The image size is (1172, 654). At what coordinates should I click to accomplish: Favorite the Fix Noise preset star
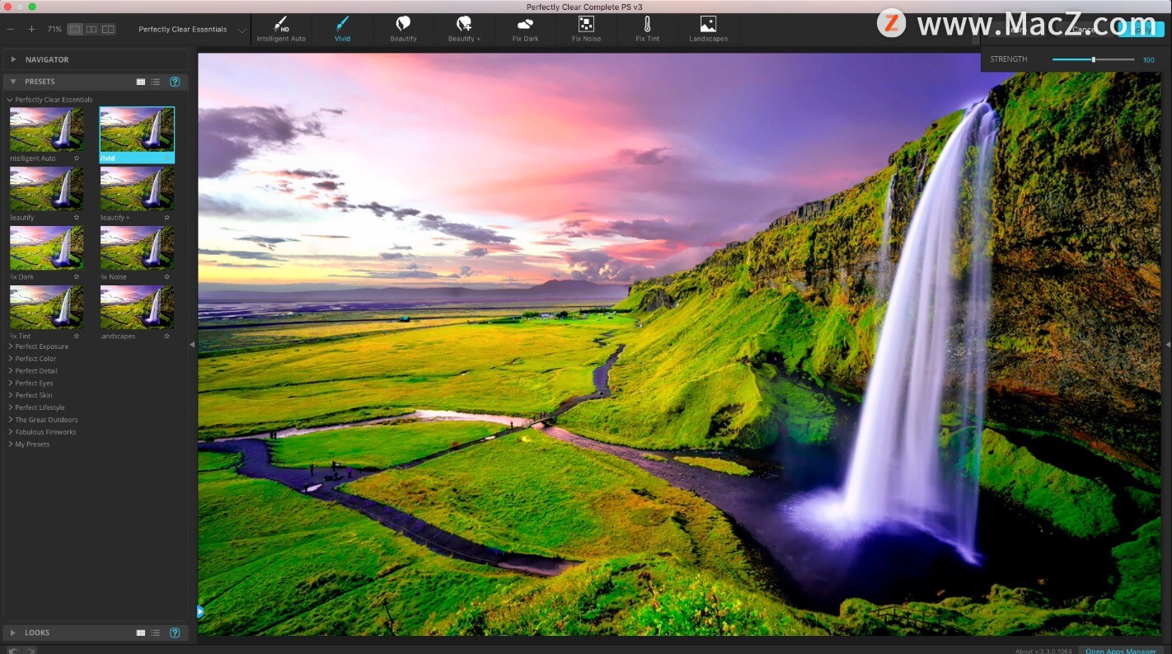166,277
